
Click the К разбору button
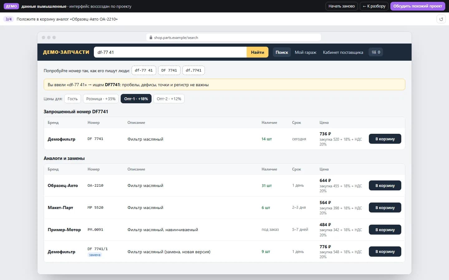tap(374, 6)
